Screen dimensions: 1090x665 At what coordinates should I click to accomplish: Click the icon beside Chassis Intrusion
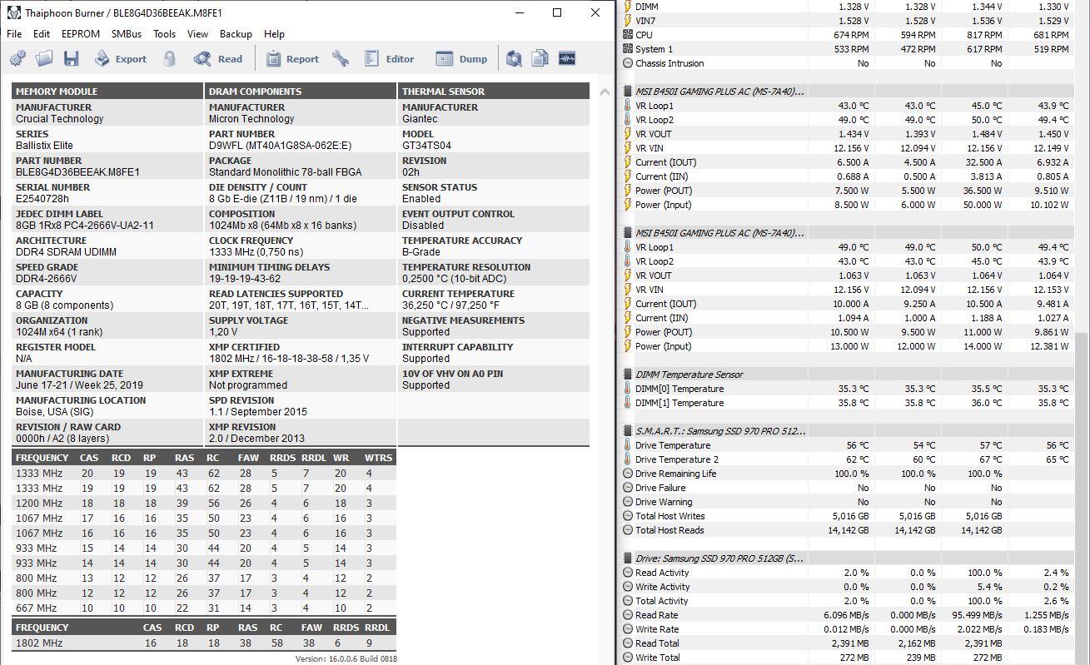click(628, 63)
